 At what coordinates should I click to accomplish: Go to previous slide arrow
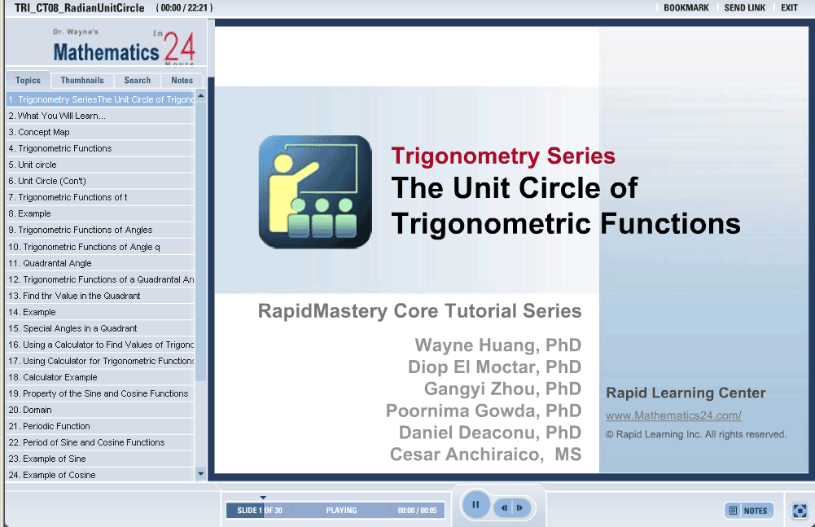coord(504,507)
